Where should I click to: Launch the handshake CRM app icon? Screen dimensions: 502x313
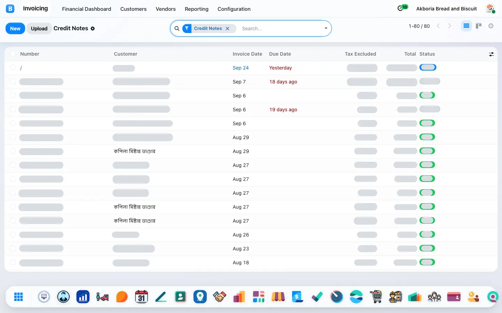click(220, 297)
